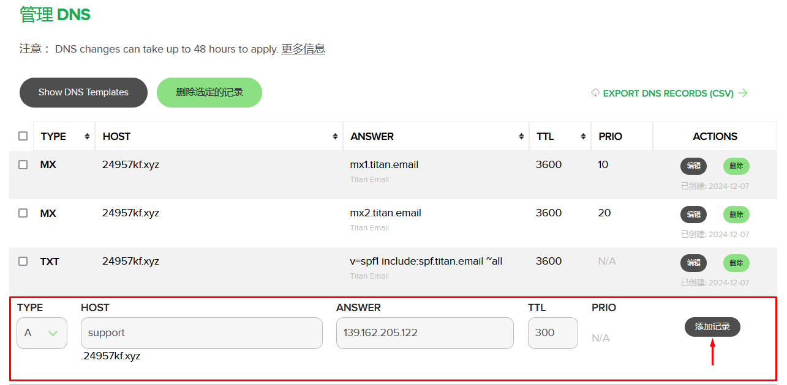The width and height of the screenshot is (787, 385).
Task: Click the sort icon in the TTL column header
Action: pyautogui.click(x=582, y=136)
